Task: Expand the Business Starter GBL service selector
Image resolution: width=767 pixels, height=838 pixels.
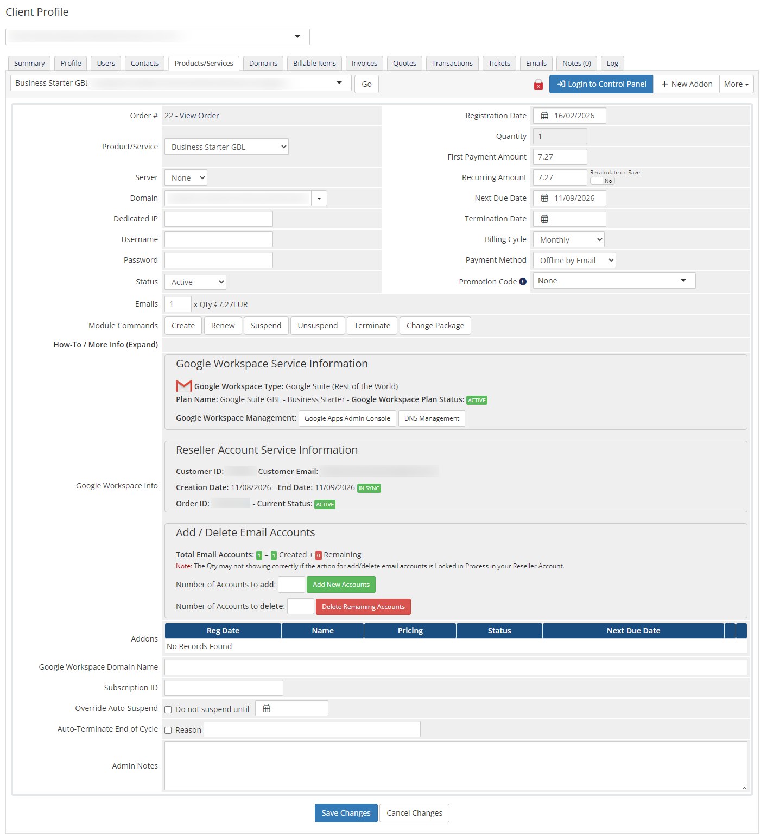Action: (x=181, y=83)
